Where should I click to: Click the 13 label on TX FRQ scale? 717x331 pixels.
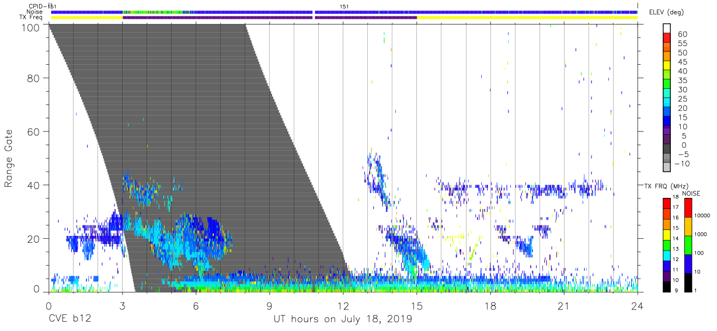click(677, 249)
